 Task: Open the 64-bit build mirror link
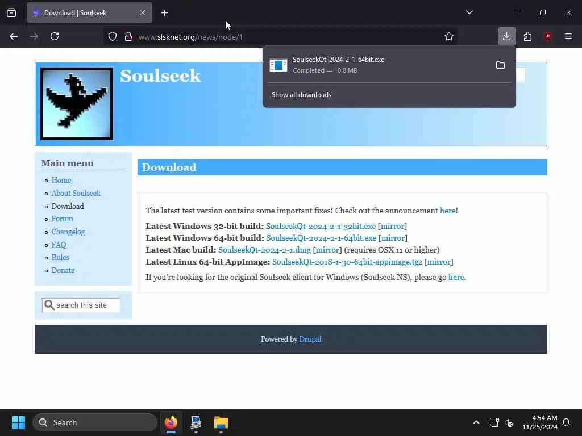(x=393, y=238)
